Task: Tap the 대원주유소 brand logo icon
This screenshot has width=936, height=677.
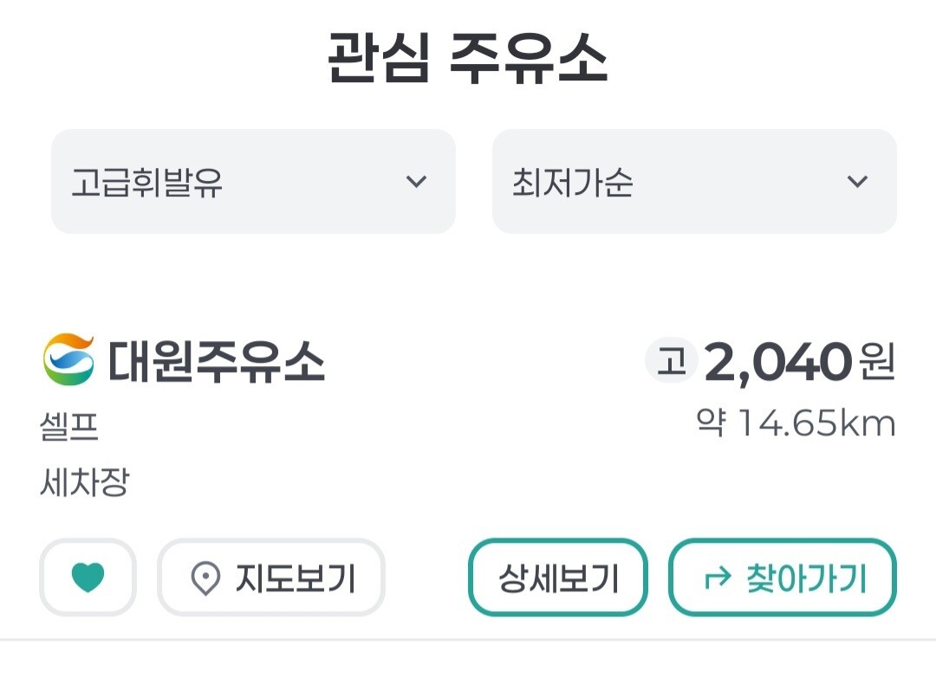Action: (68, 359)
